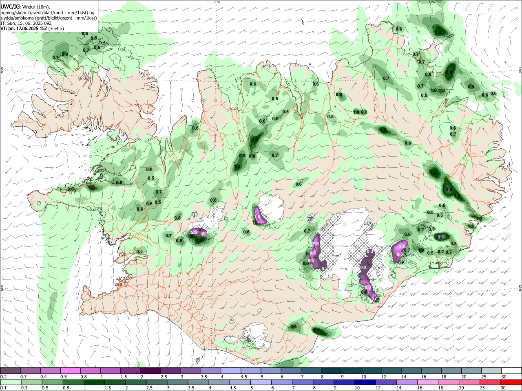Viewport: 522px width, 391px height.
Task: Click the 7 swatch in bottom legend row
Action: 302,382
